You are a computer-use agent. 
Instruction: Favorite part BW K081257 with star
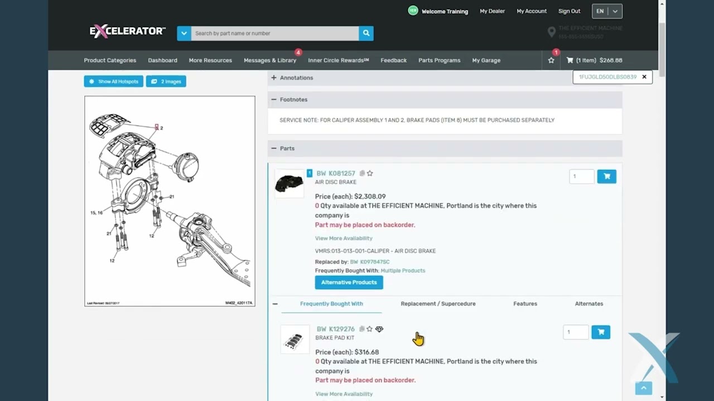tap(370, 174)
